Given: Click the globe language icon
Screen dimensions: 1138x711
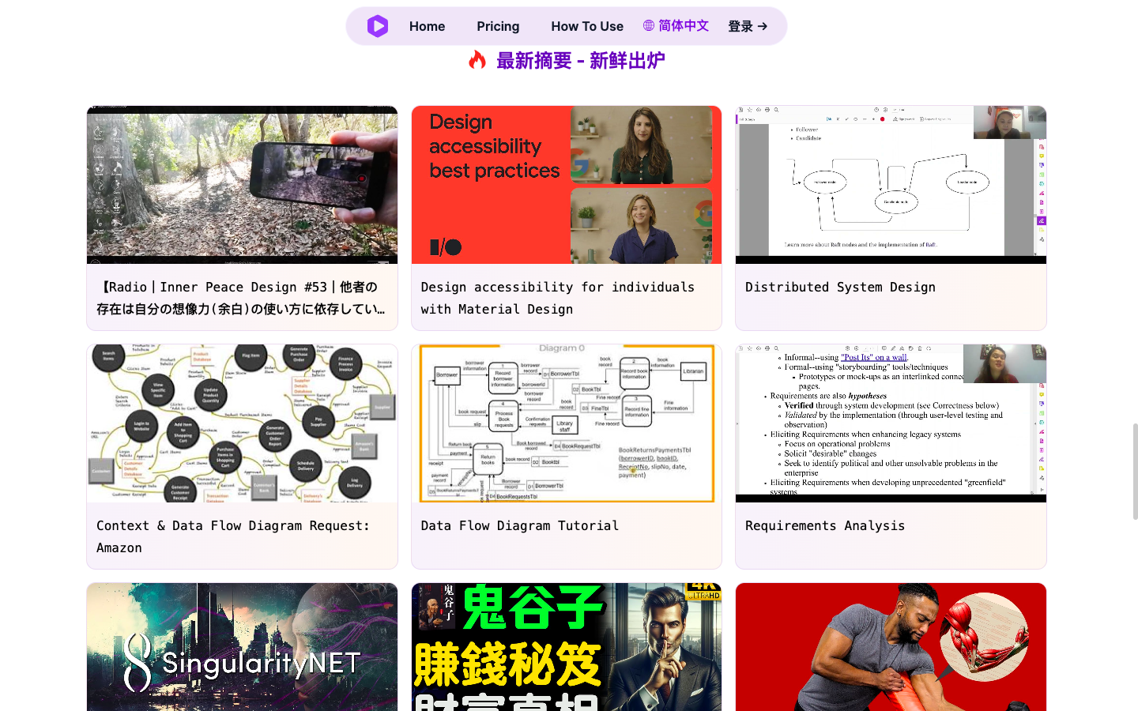Looking at the screenshot, I should pos(649,26).
